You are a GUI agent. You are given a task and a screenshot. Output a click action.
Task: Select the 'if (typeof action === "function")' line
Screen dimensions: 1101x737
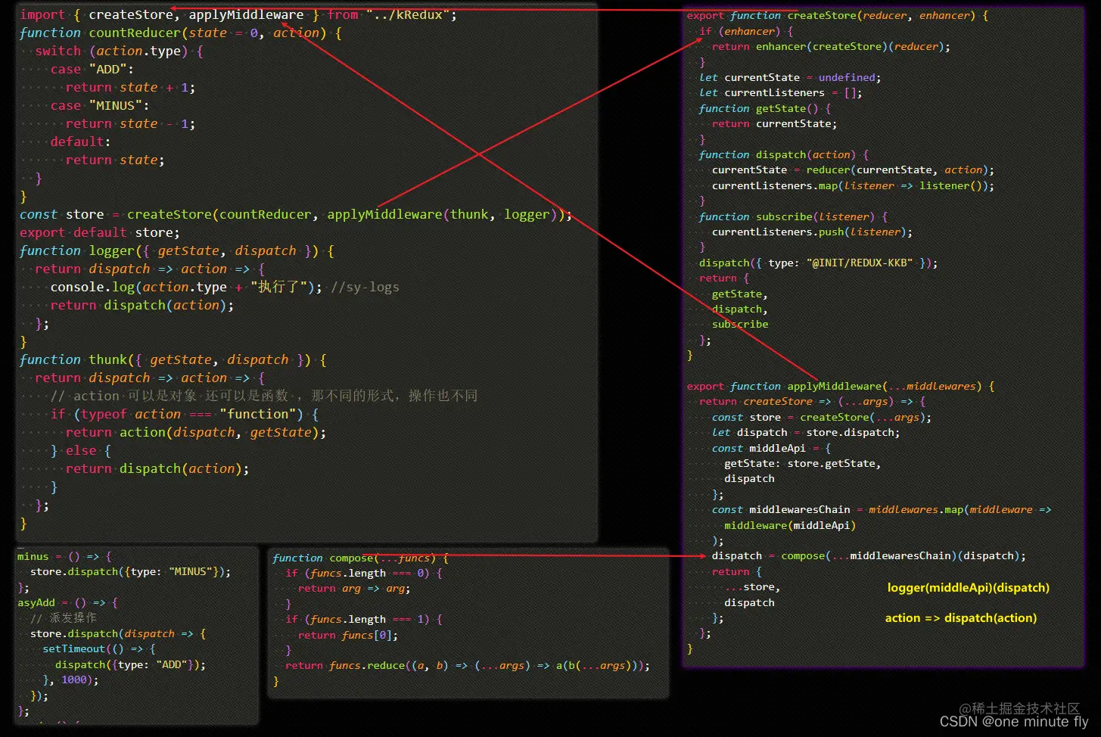pos(184,414)
